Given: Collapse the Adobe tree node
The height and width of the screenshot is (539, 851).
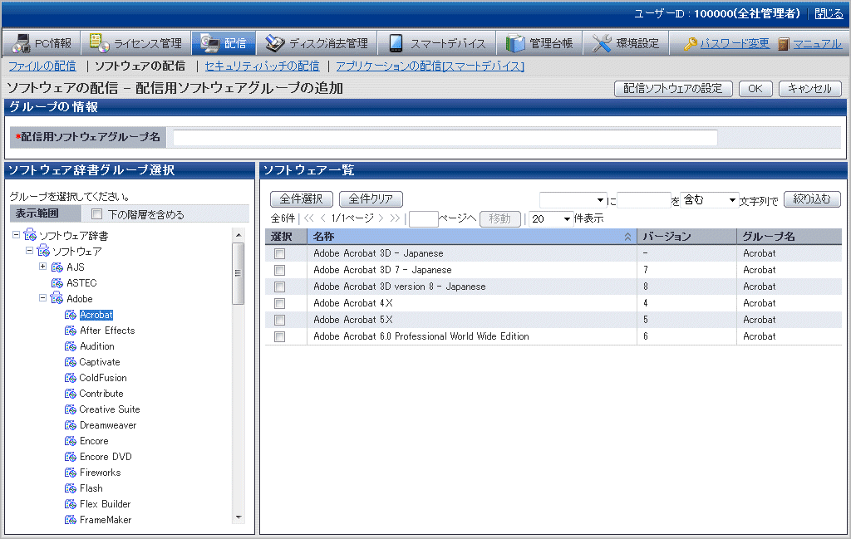Looking at the screenshot, I should click(43, 297).
